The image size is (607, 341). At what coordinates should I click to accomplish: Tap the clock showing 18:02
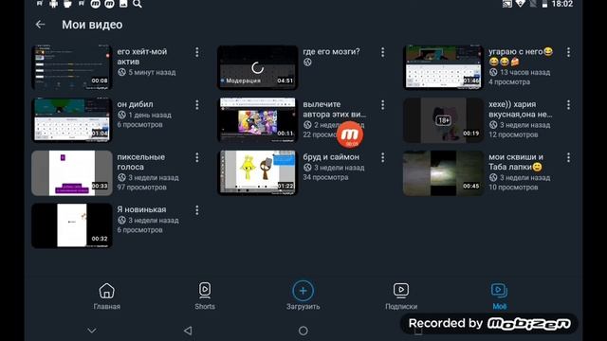562,4
